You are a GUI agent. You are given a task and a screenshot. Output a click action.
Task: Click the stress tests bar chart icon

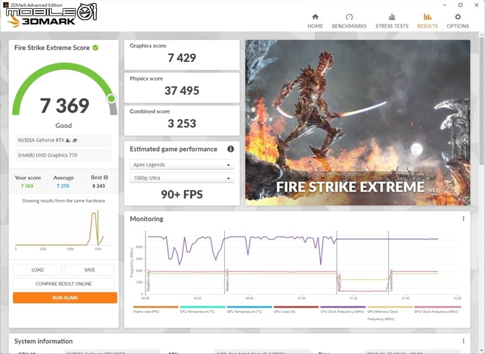391,17
